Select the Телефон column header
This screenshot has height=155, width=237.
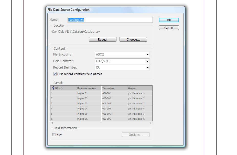click(x=114, y=88)
